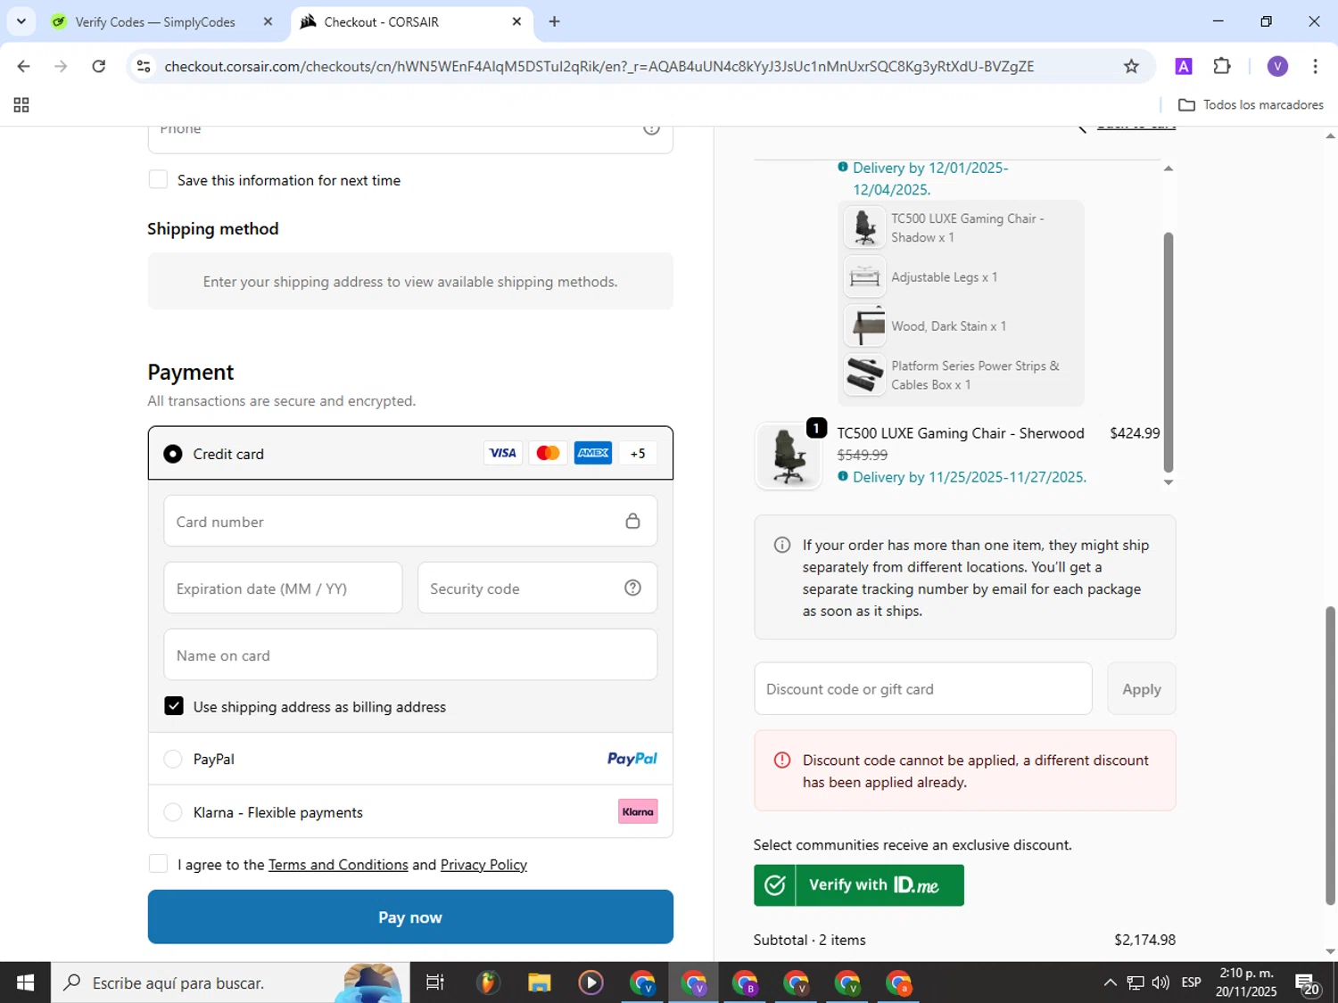Click Verify with ID.me button
Viewport: 1338px width, 1003px height.
point(858,885)
